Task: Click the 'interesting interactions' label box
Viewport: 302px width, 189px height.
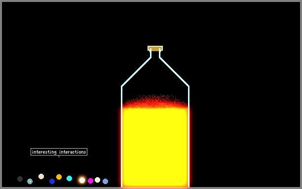Action: click(59, 152)
